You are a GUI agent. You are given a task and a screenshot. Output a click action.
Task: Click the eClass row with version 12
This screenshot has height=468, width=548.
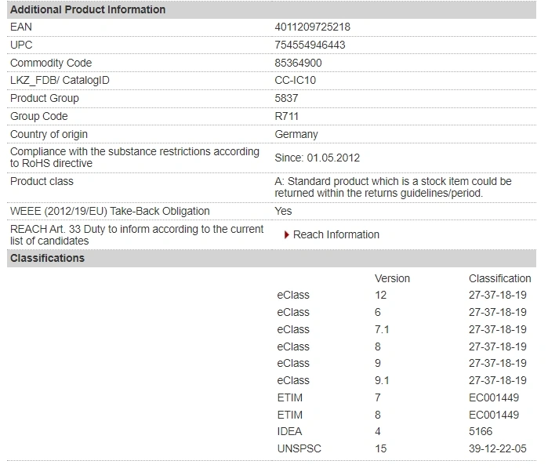pyautogui.click(x=401, y=295)
